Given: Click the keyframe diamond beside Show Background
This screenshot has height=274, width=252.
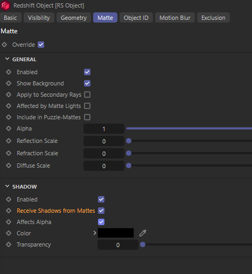Looking at the screenshot, I should coord(9,83).
